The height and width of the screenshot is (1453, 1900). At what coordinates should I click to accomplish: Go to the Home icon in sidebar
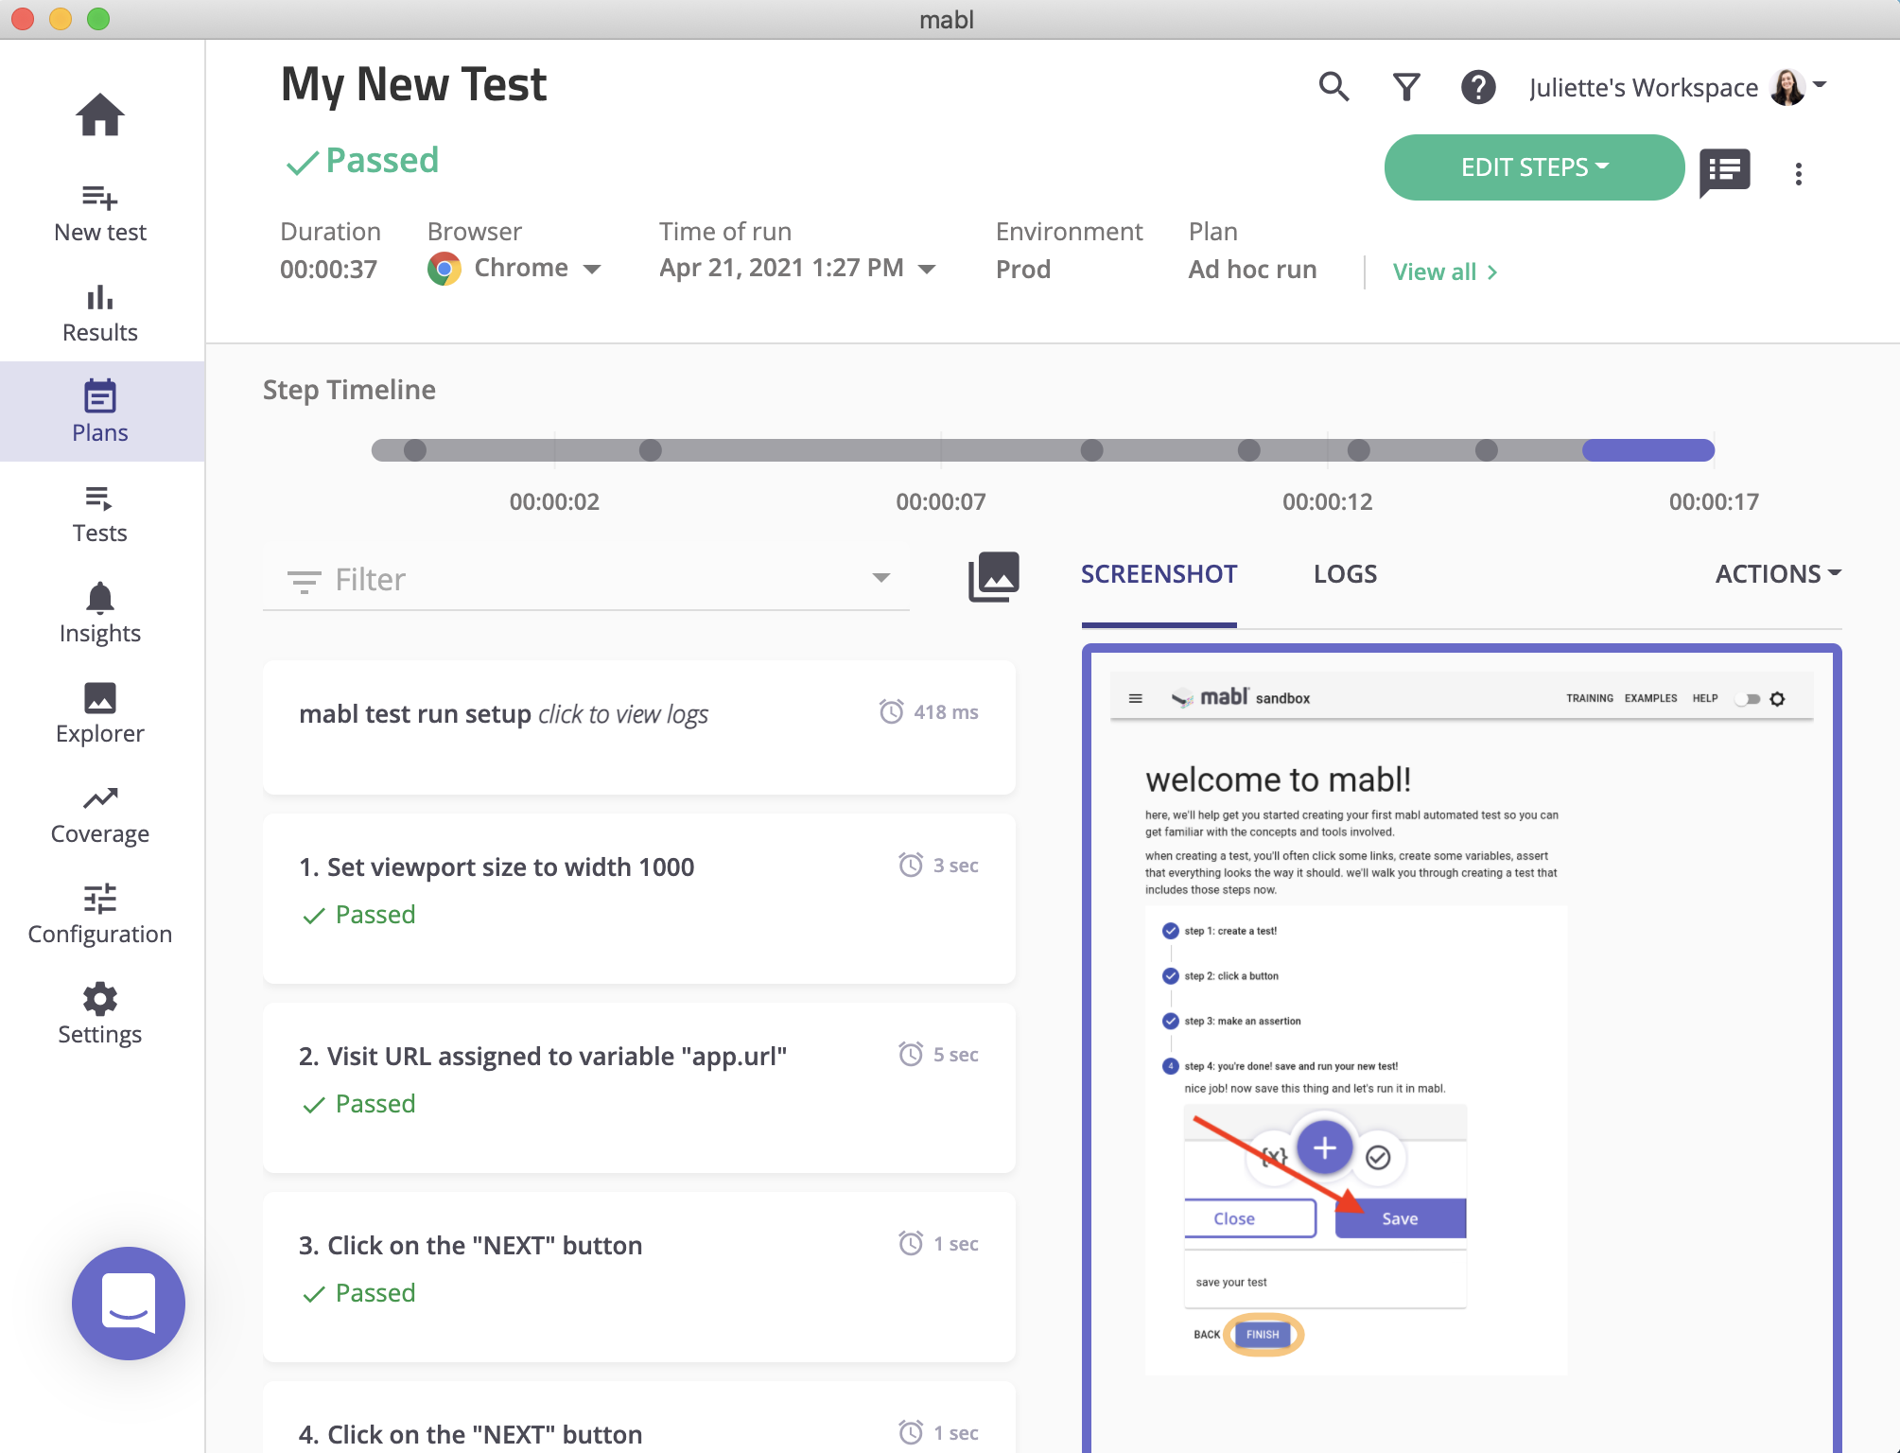(x=99, y=115)
